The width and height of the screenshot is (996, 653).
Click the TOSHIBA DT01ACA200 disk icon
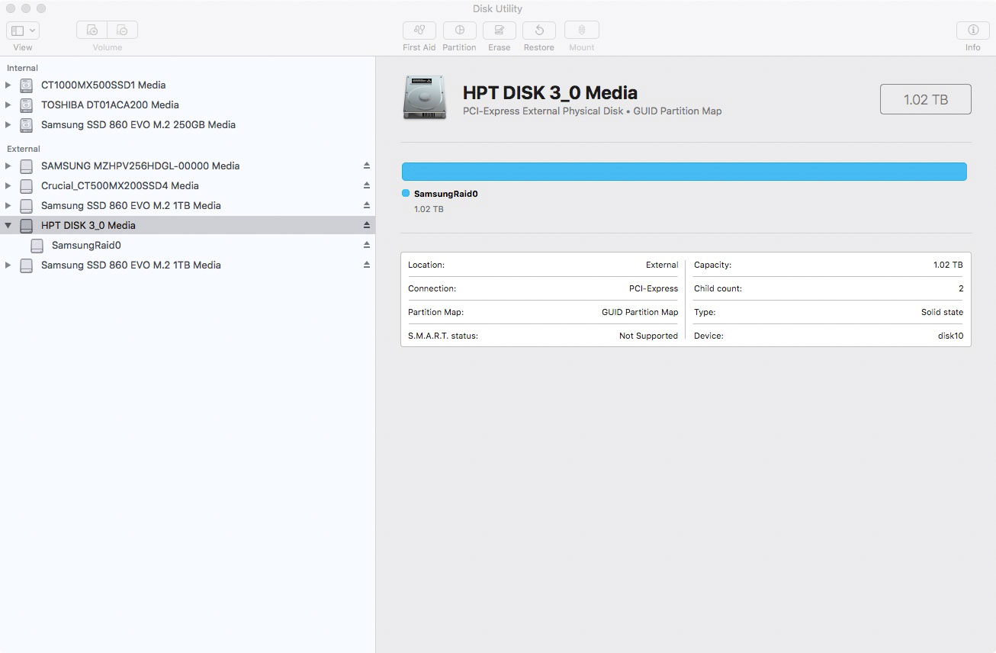point(27,105)
